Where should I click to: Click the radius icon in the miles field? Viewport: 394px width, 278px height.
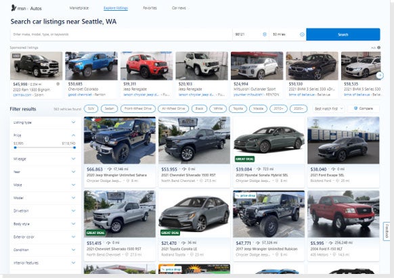[x=302, y=34]
